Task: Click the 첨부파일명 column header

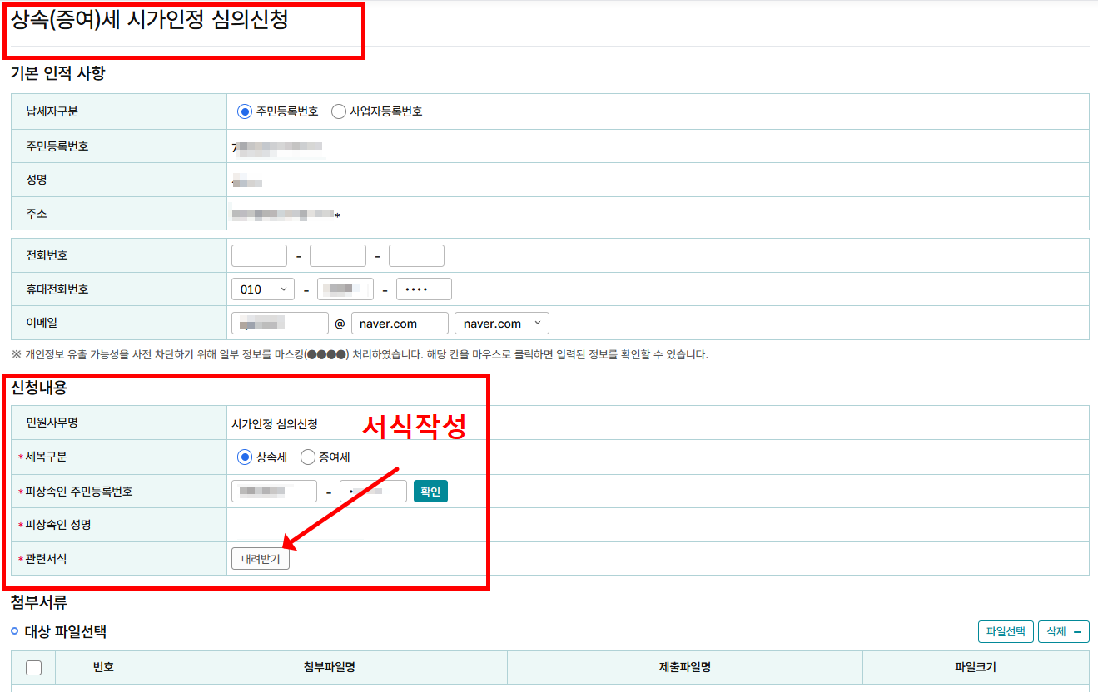Action: 330,667
